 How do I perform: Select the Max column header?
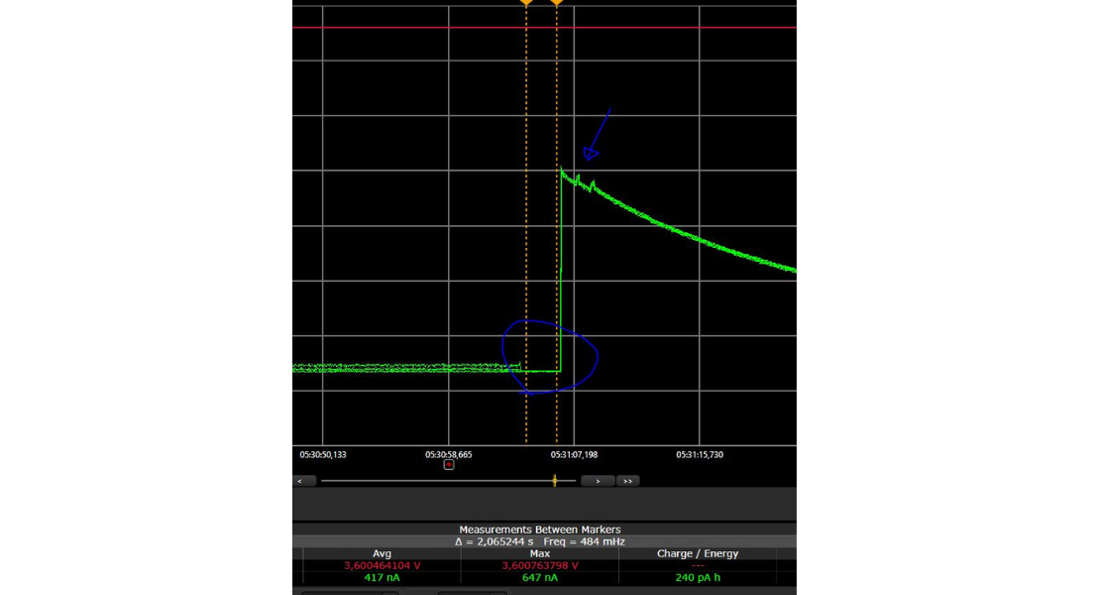(x=540, y=553)
